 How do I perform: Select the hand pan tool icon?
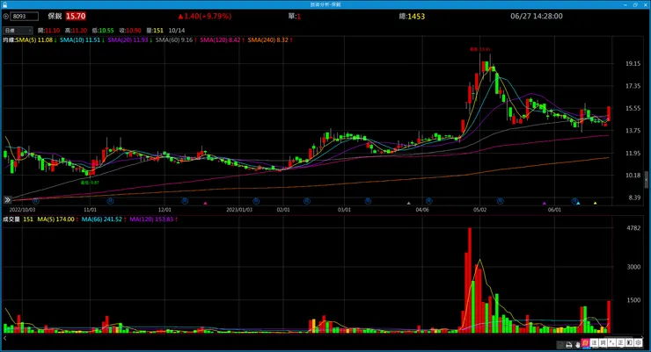tap(577, 345)
